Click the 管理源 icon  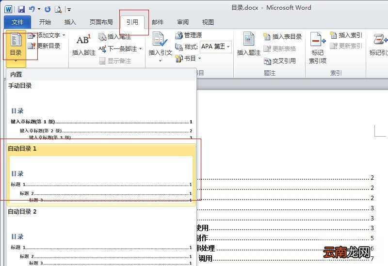point(178,35)
